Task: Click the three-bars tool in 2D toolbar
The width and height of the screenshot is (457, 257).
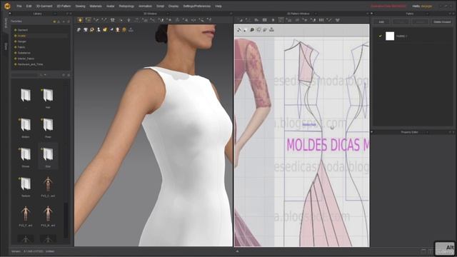Action: (x=321, y=20)
